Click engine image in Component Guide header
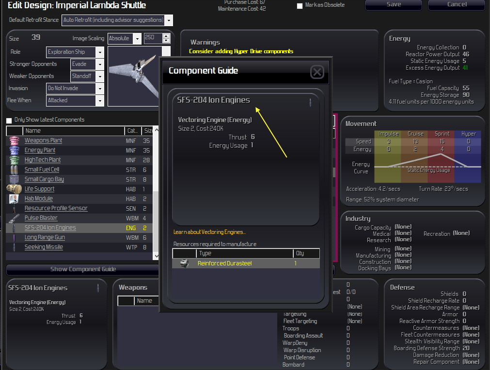 pos(310,102)
